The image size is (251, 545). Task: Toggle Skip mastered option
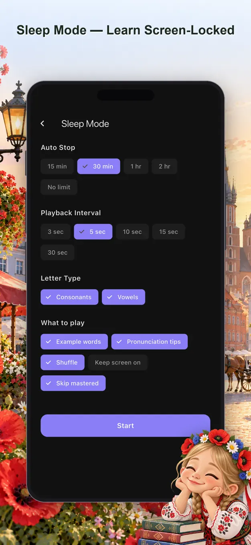[x=73, y=384]
